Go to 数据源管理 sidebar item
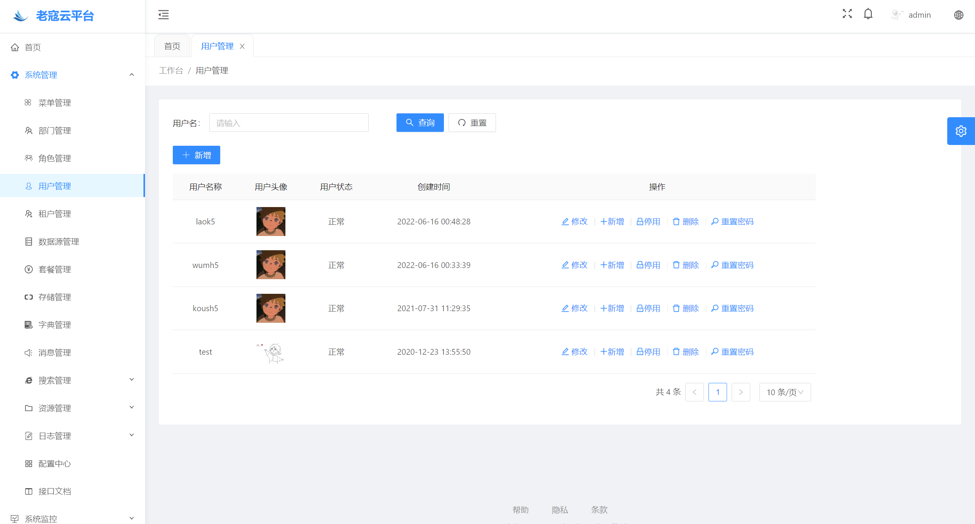The image size is (975, 524). click(x=59, y=242)
